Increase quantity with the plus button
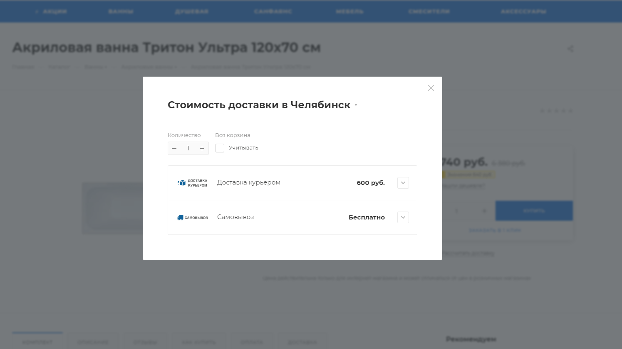622x349 pixels. coord(202,148)
